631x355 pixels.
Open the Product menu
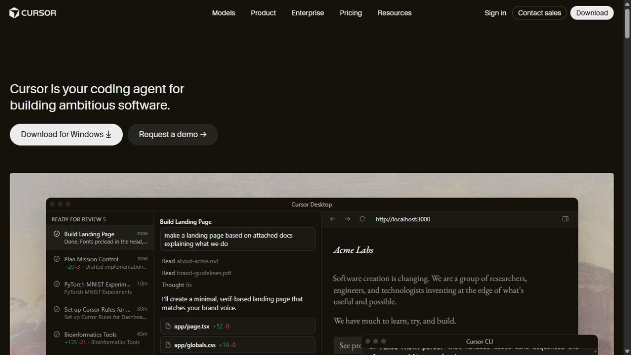click(x=263, y=13)
